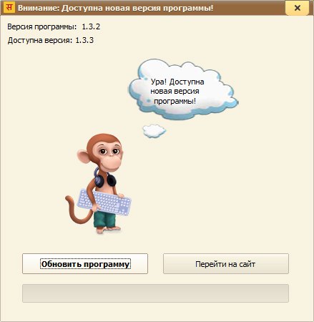Click the "Обновить программу" button

(x=85, y=264)
